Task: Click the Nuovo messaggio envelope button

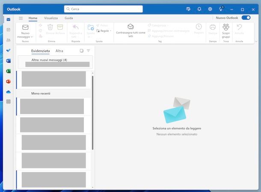Action: [25, 27]
